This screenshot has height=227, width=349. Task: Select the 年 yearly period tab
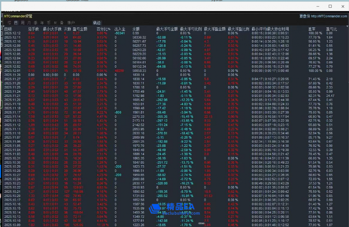point(42,23)
